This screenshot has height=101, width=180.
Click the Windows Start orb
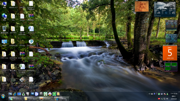click(3, 96)
